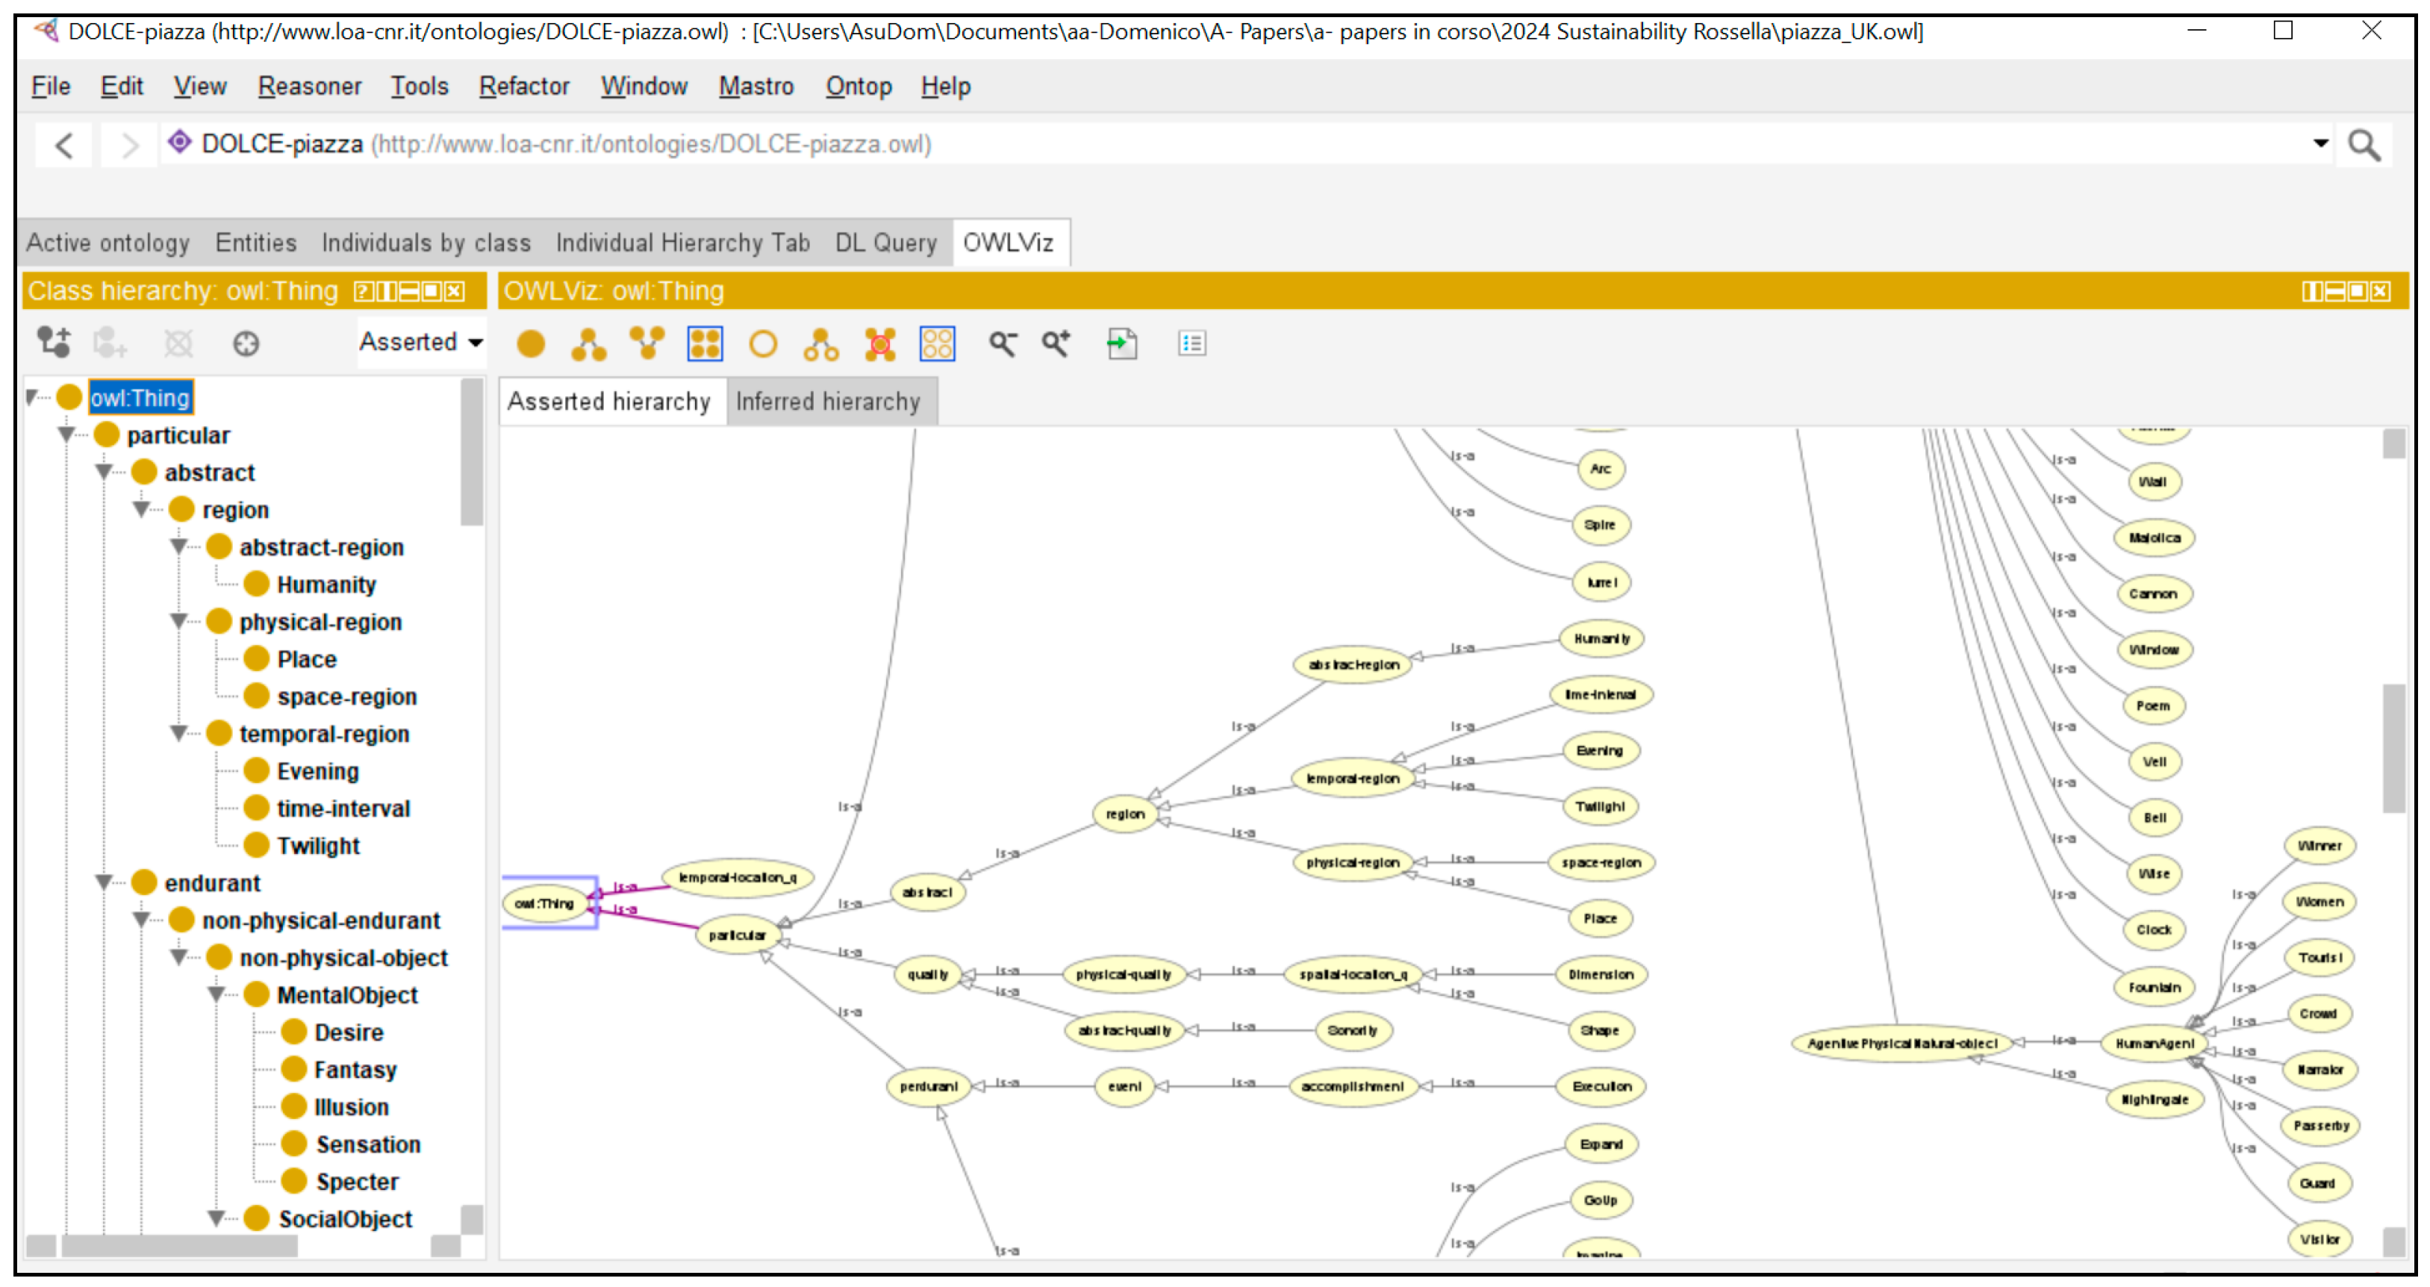Select the Asserted hierarchy tab
Image resolution: width=2430 pixels, height=1287 pixels.
609,402
